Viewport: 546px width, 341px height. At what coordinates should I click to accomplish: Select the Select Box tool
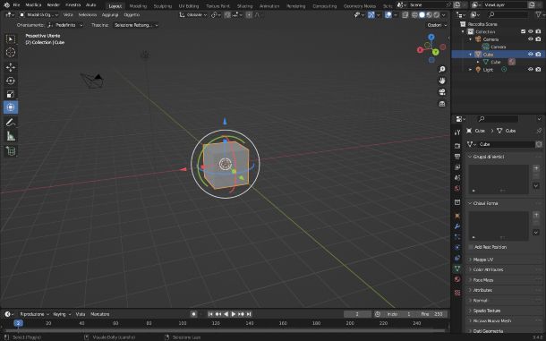(x=11, y=39)
